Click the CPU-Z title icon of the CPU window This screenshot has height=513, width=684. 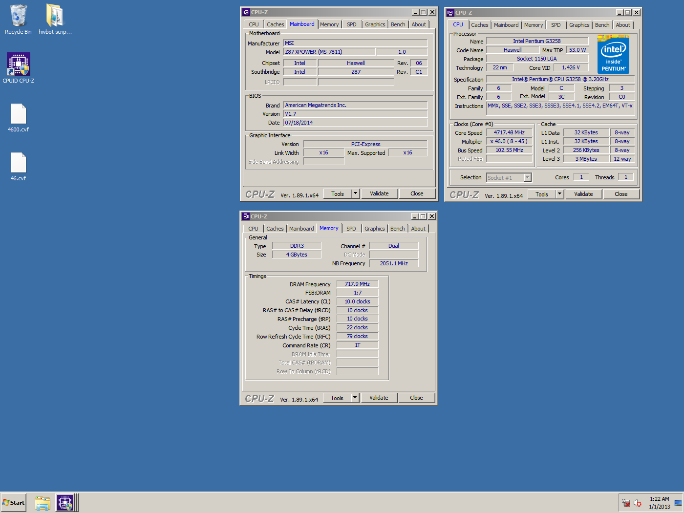pos(450,13)
